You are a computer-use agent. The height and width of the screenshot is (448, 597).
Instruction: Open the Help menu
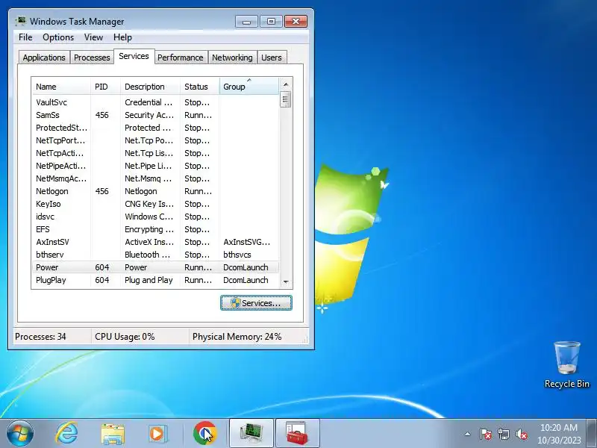(122, 37)
